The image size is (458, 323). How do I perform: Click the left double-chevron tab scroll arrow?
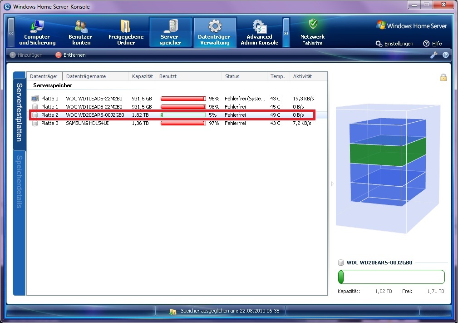pos(11,33)
